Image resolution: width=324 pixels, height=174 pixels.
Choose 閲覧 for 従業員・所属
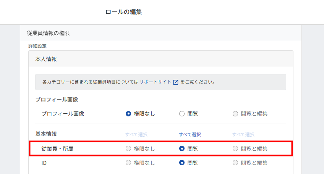point(182,149)
